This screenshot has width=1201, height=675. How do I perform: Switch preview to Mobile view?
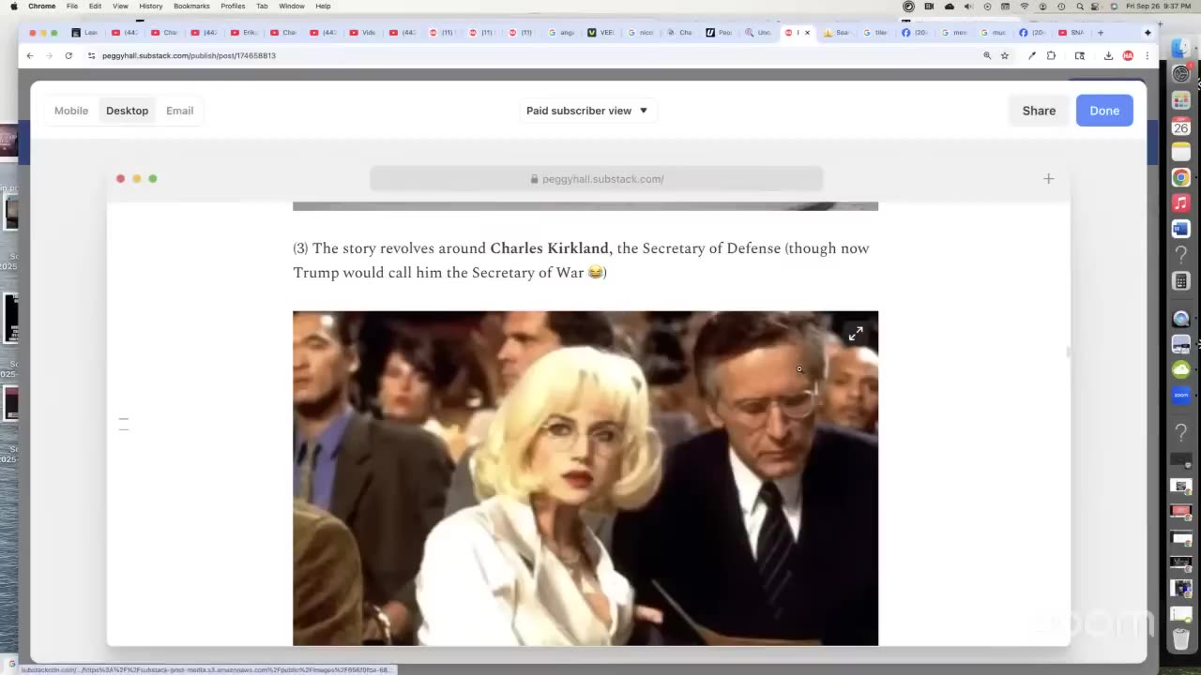pos(71,111)
